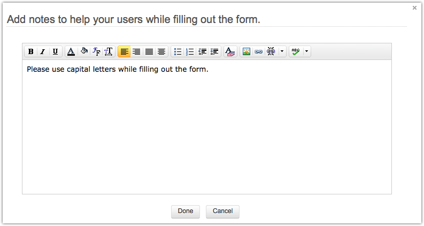424x226 pixels.
Task: Decrease the indent
Action: (202, 51)
